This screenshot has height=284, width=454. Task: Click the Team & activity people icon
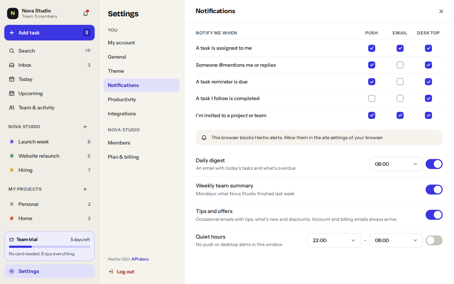tap(12, 108)
